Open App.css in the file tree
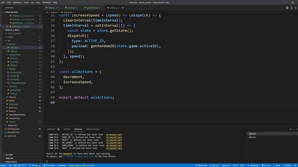Screen dimensions: 298x167 pyautogui.click(x=13, y=97)
